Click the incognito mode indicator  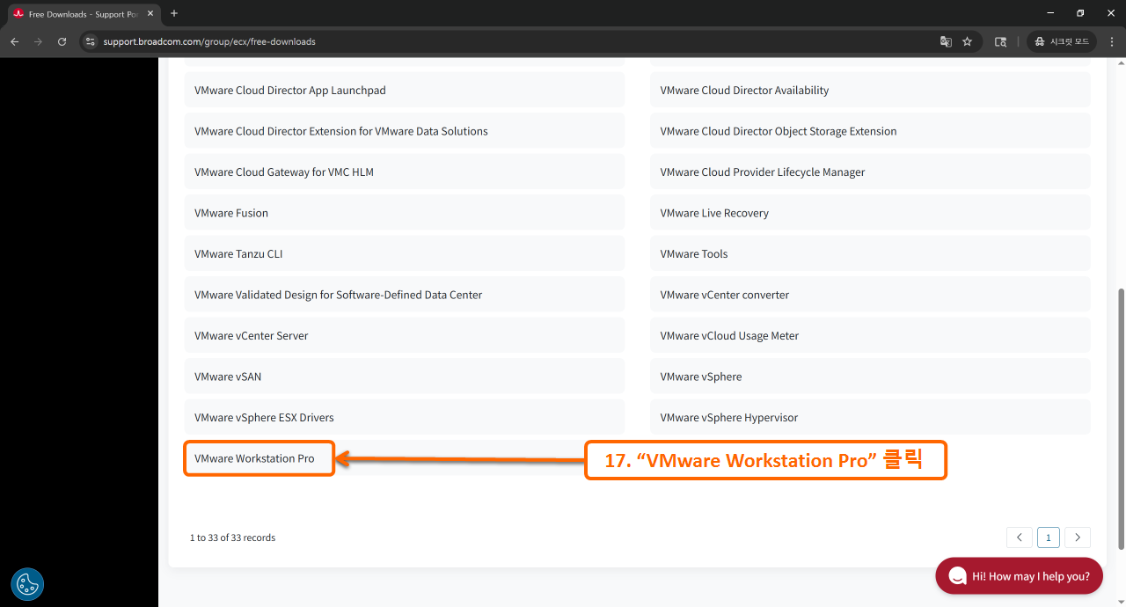[1062, 41]
